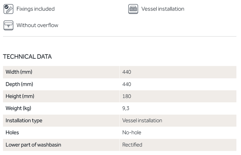Select the Depth value 440
The width and height of the screenshot is (241, 155).
point(127,84)
